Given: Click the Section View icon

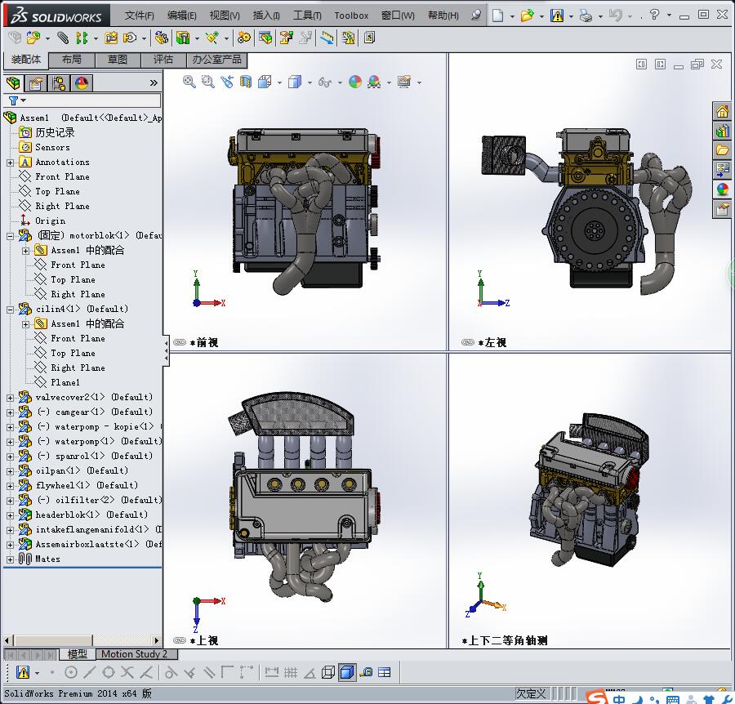Looking at the screenshot, I should coord(246,82).
